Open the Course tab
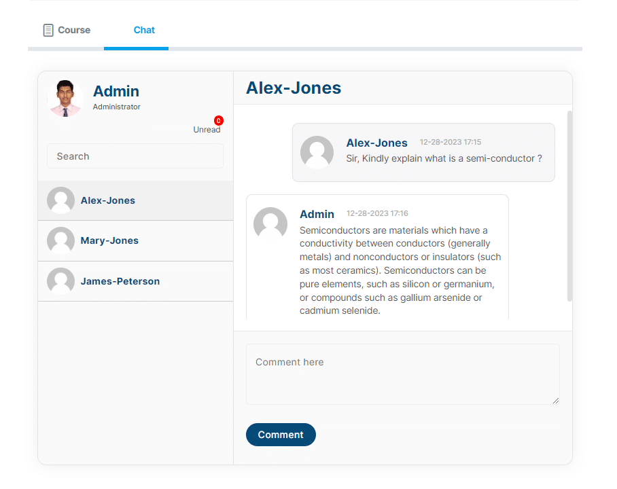This screenshot has height=489, width=617. [67, 30]
